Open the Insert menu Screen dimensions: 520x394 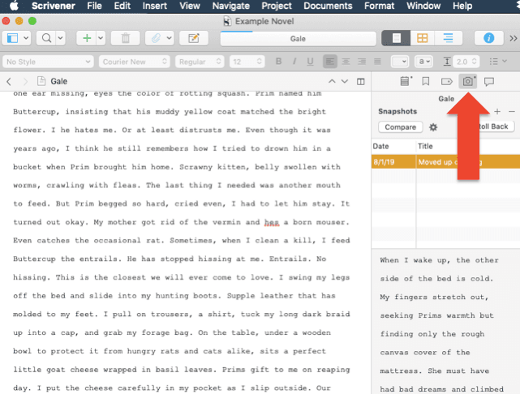pos(155,6)
